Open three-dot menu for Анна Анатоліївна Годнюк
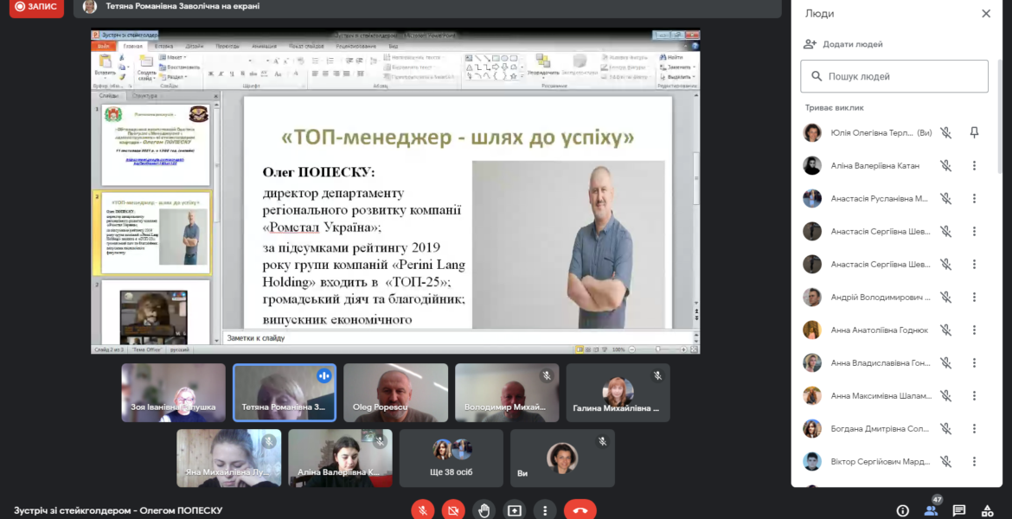The width and height of the screenshot is (1012, 519). tap(975, 330)
